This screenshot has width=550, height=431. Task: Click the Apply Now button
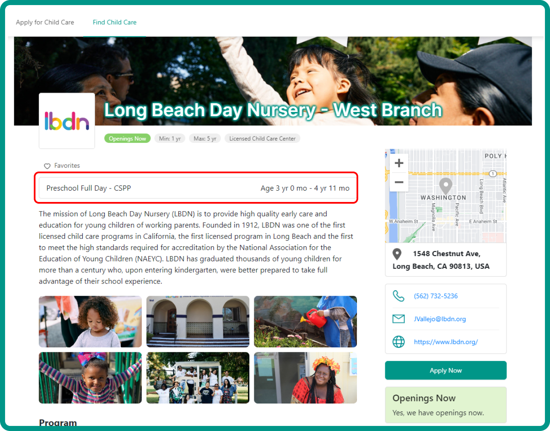[x=446, y=371]
